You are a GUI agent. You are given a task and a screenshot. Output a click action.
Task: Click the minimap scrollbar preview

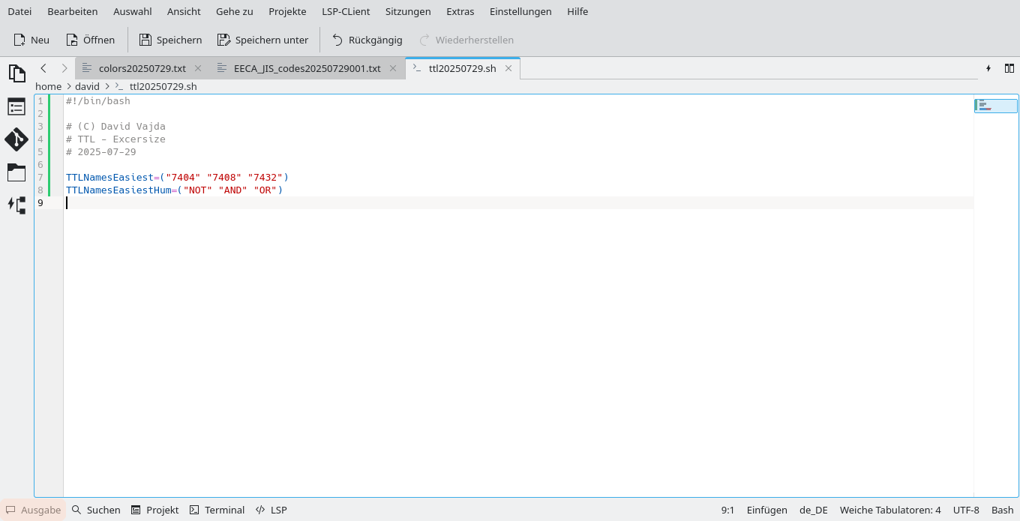[x=995, y=106]
